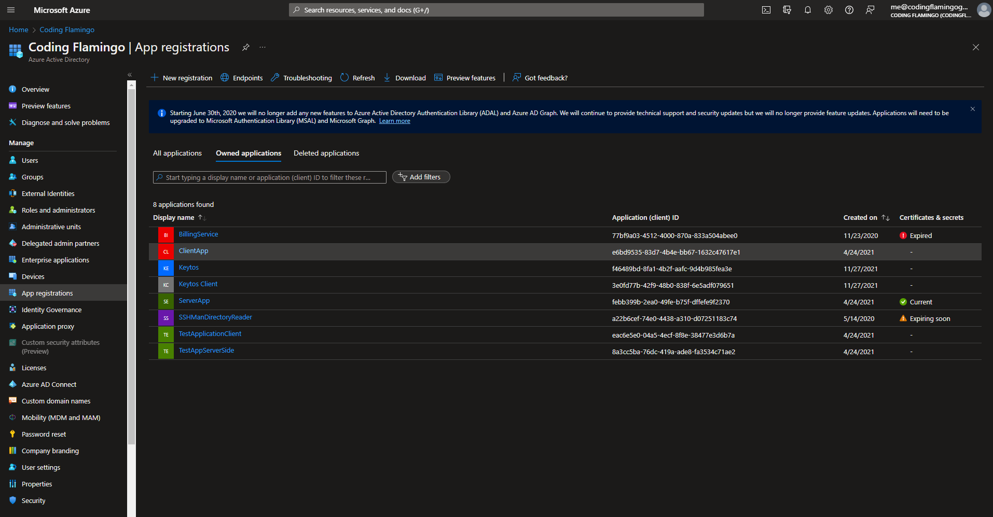Click the account avatar picture
Screen dimensions: 993x517
pyautogui.click(x=984, y=10)
